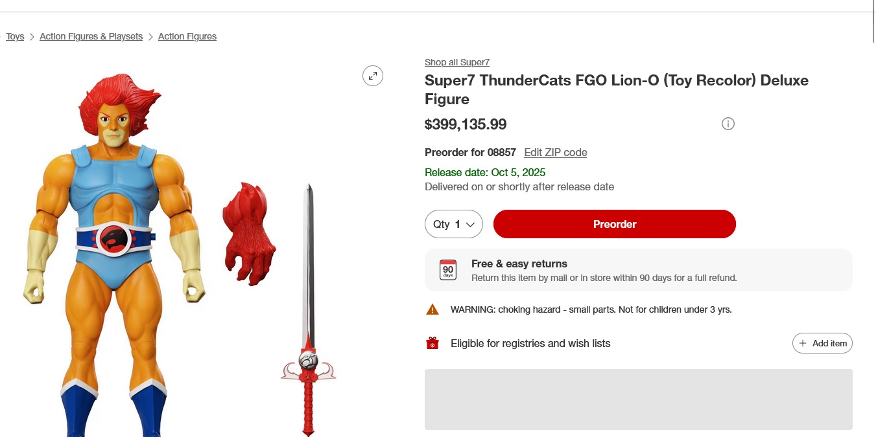The width and height of the screenshot is (889, 437).
Task: Open the Action Figures breadcrumb link
Action: click(x=187, y=37)
